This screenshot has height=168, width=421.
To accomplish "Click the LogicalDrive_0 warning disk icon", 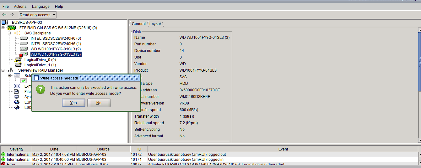I will coord(18,60).
